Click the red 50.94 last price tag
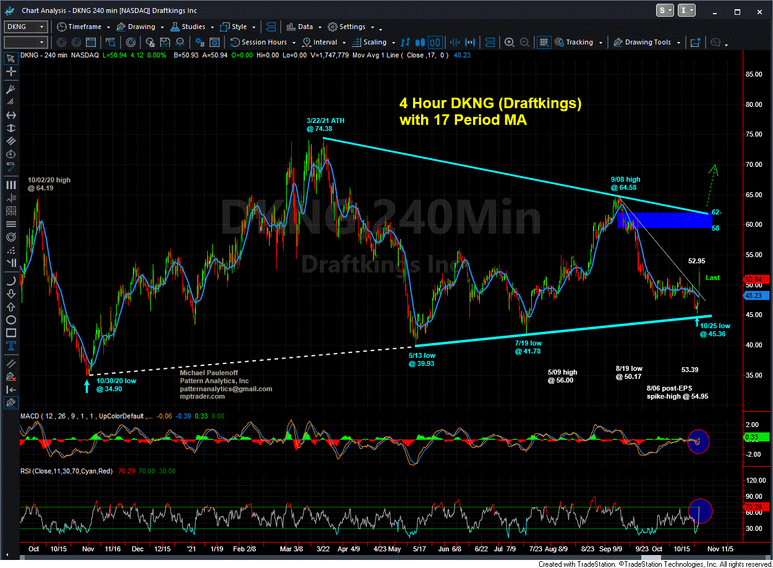 point(757,279)
